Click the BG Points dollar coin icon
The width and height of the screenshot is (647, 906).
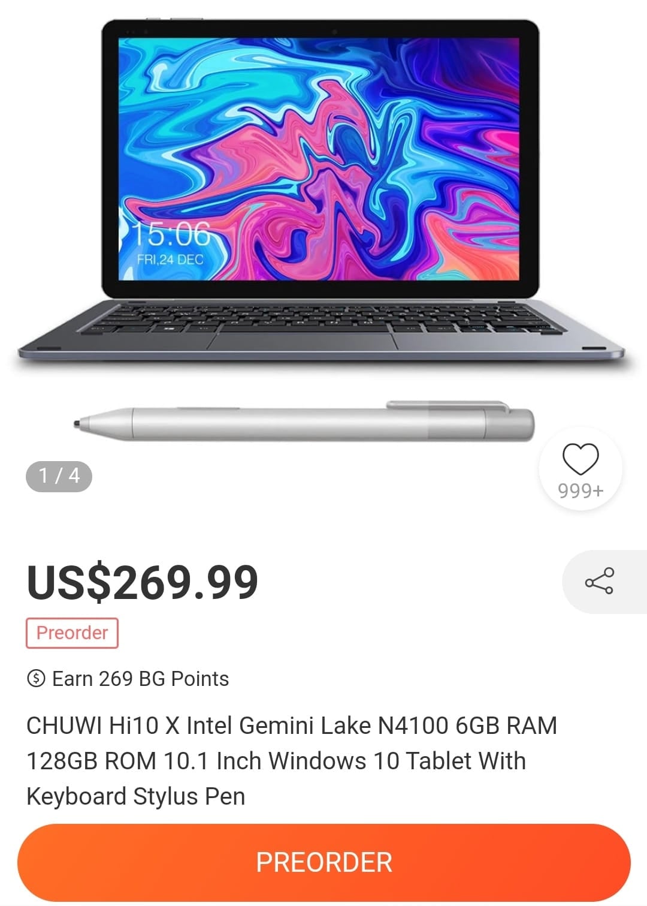click(37, 678)
